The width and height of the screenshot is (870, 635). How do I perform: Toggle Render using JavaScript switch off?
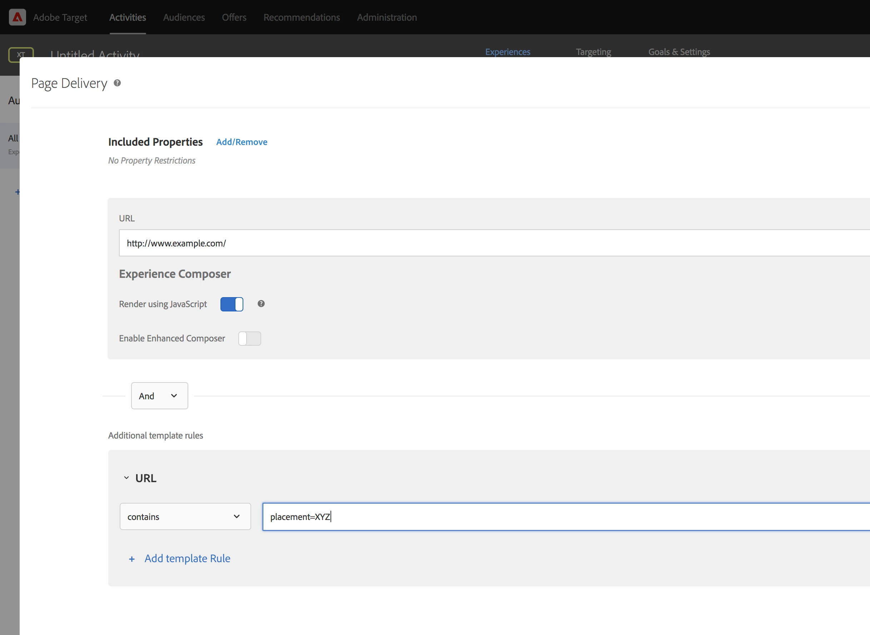(x=232, y=304)
